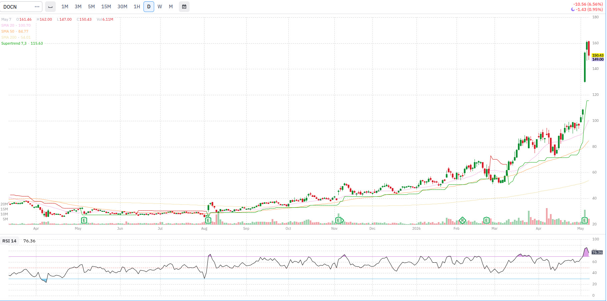Select the earnings E marker near Nov
Screen dimensions: 607x301
click(x=338, y=220)
